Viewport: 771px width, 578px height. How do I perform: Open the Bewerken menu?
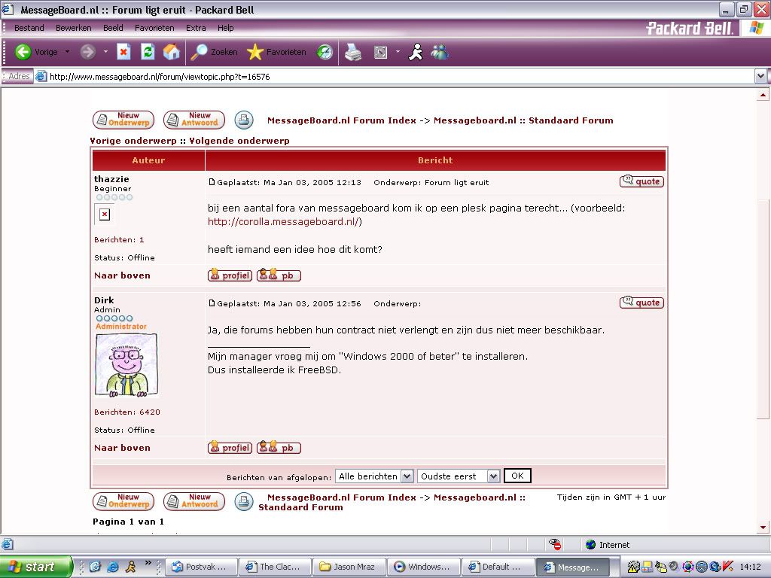pyautogui.click(x=73, y=28)
